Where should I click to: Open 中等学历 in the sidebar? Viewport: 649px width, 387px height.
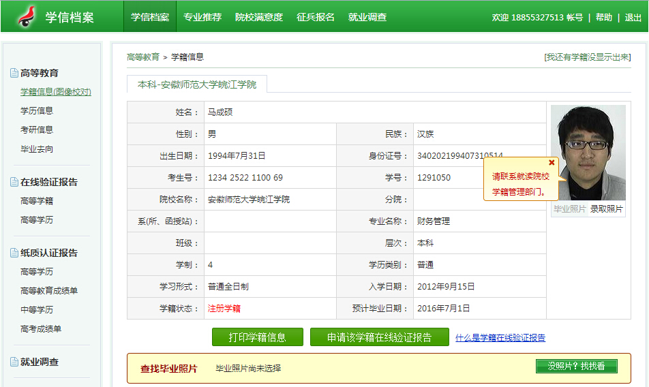point(37,310)
